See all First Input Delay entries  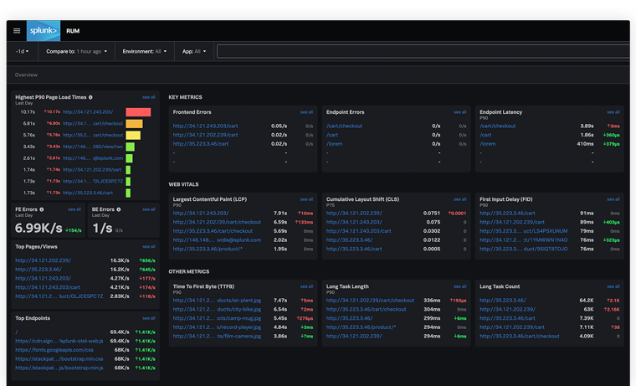pyautogui.click(x=613, y=199)
